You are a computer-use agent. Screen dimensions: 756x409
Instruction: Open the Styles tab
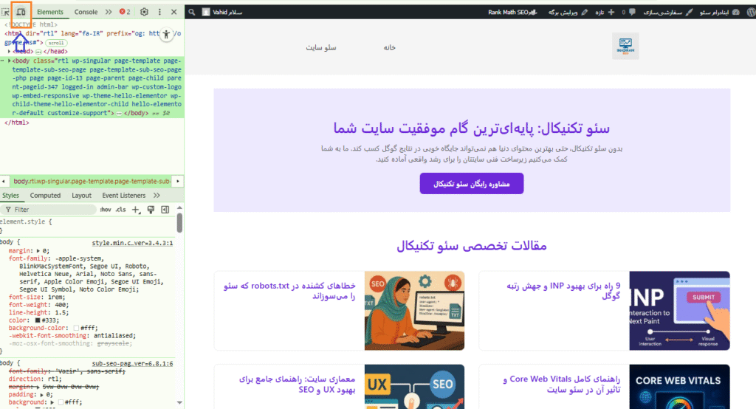pyautogui.click(x=10, y=196)
